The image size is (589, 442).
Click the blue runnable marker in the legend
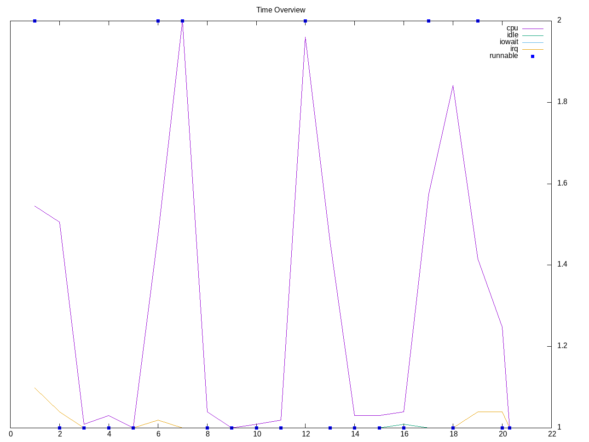532,56
